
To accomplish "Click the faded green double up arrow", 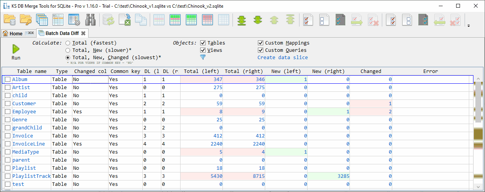I will point(274,20).
